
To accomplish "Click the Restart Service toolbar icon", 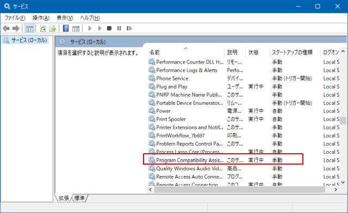I will click(x=129, y=28).
